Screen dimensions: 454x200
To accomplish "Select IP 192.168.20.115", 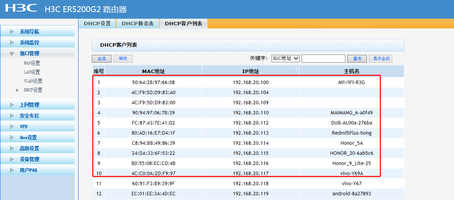I will (x=251, y=153).
